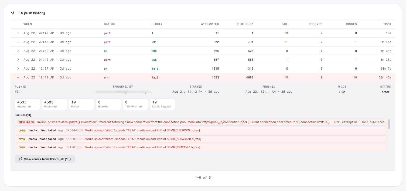Select the PUSH FAILED badge in failures list
Screen dimensions: 406x191
[x=26, y=122]
